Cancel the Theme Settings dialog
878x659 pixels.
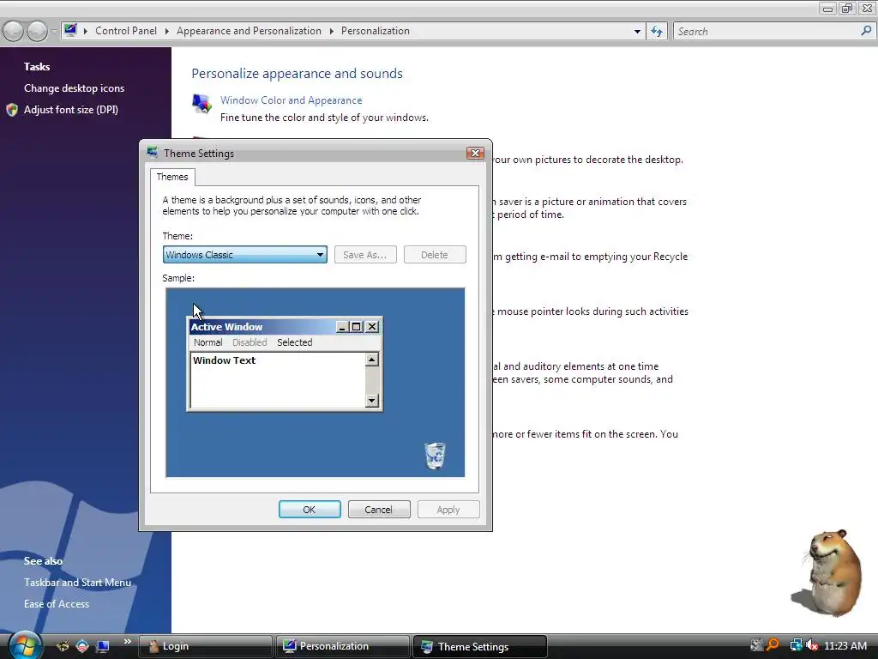pos(378,510)
